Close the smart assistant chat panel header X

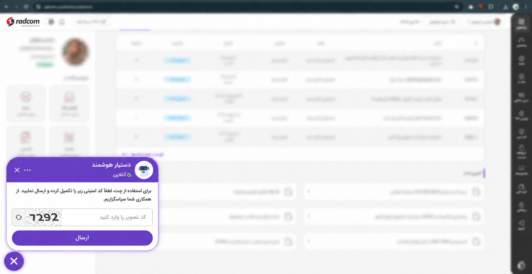coord(17,170)
